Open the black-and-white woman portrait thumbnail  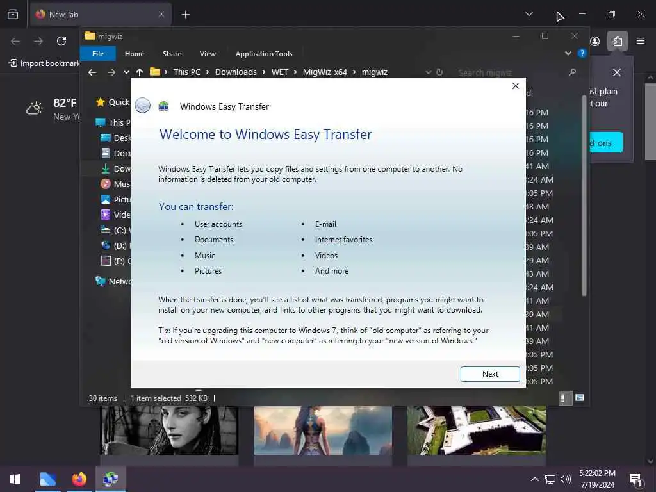point(169,430)
